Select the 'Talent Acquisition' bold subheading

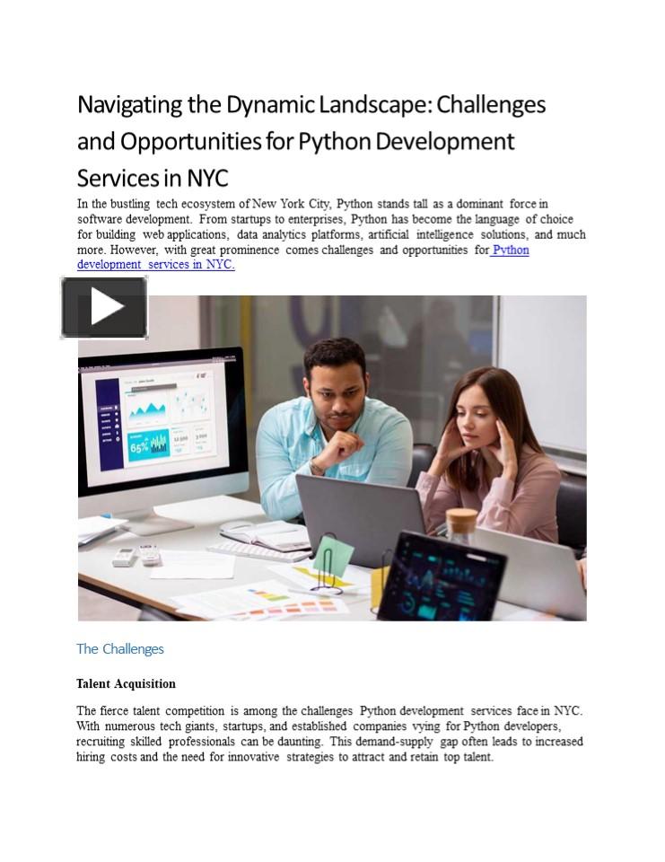(x=126, y=684)
